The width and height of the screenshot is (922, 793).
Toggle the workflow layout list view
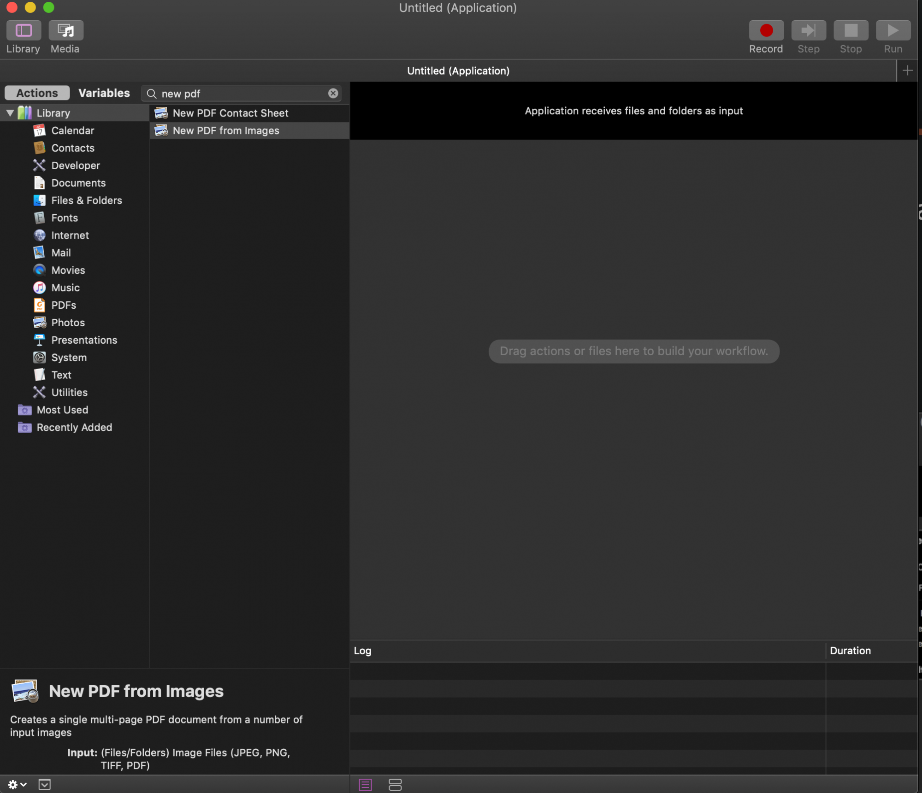tap(365, 784)
